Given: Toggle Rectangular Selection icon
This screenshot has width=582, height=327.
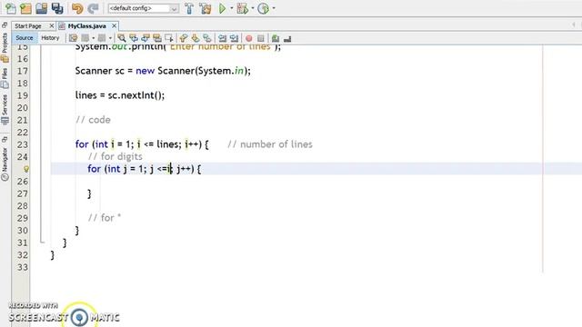Looking at the screenshot, I should coord(169,38).
